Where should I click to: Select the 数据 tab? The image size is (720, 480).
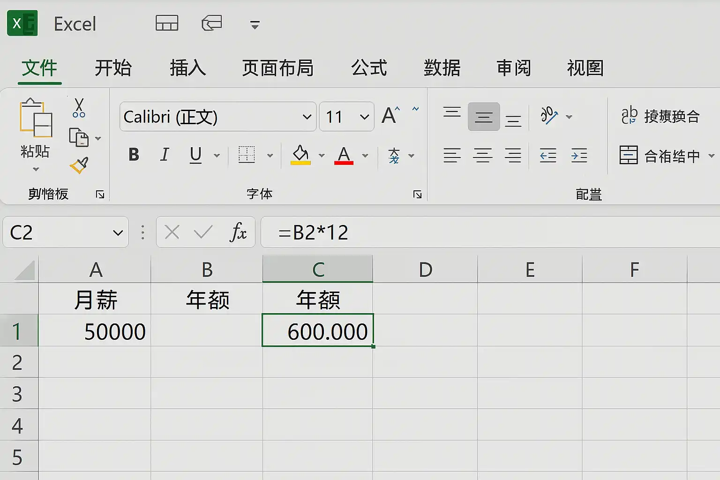pos(442,68)
